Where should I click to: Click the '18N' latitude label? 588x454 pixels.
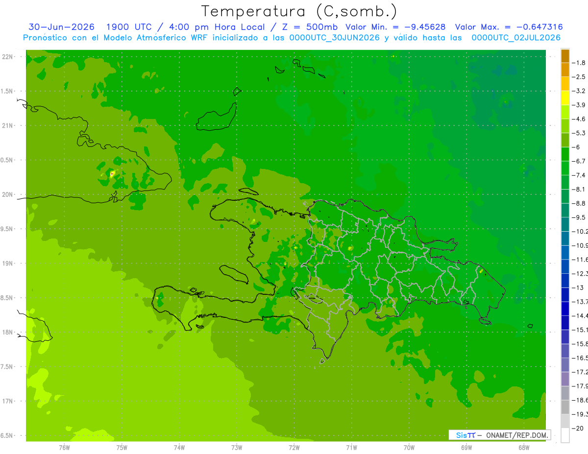tap(7, 333)
